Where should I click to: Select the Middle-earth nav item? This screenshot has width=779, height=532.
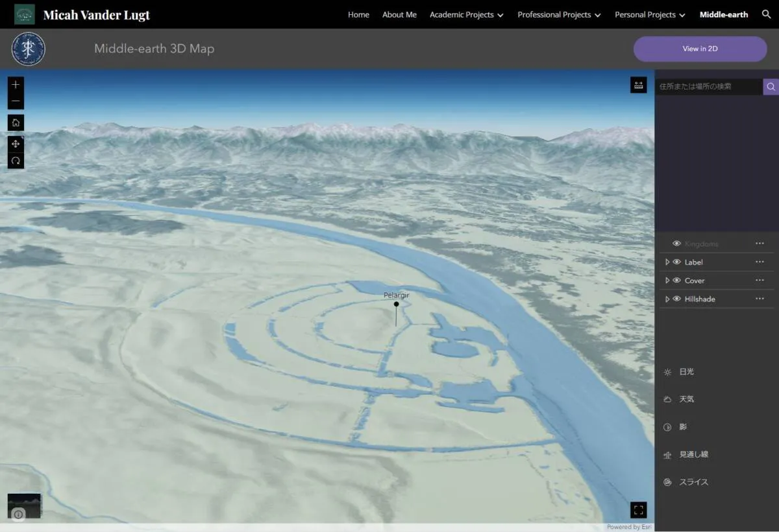[x=724, y=14]
